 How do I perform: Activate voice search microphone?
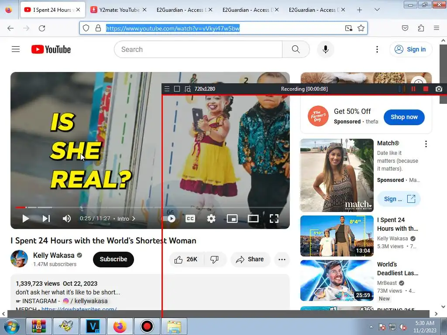(x=325, y=49)
